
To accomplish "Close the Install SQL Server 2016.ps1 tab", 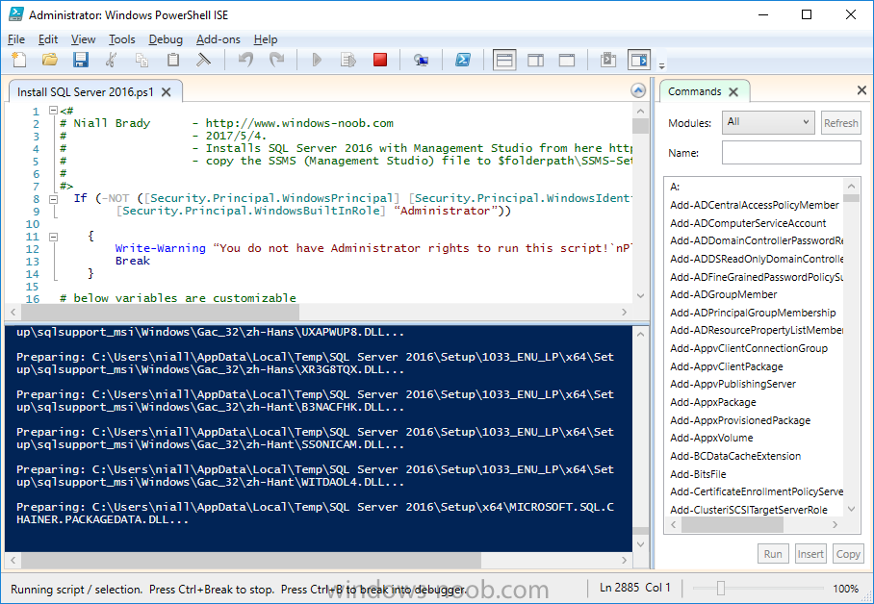I will coord(167,92).
